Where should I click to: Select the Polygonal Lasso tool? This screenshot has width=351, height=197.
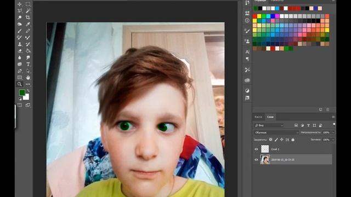20,11
